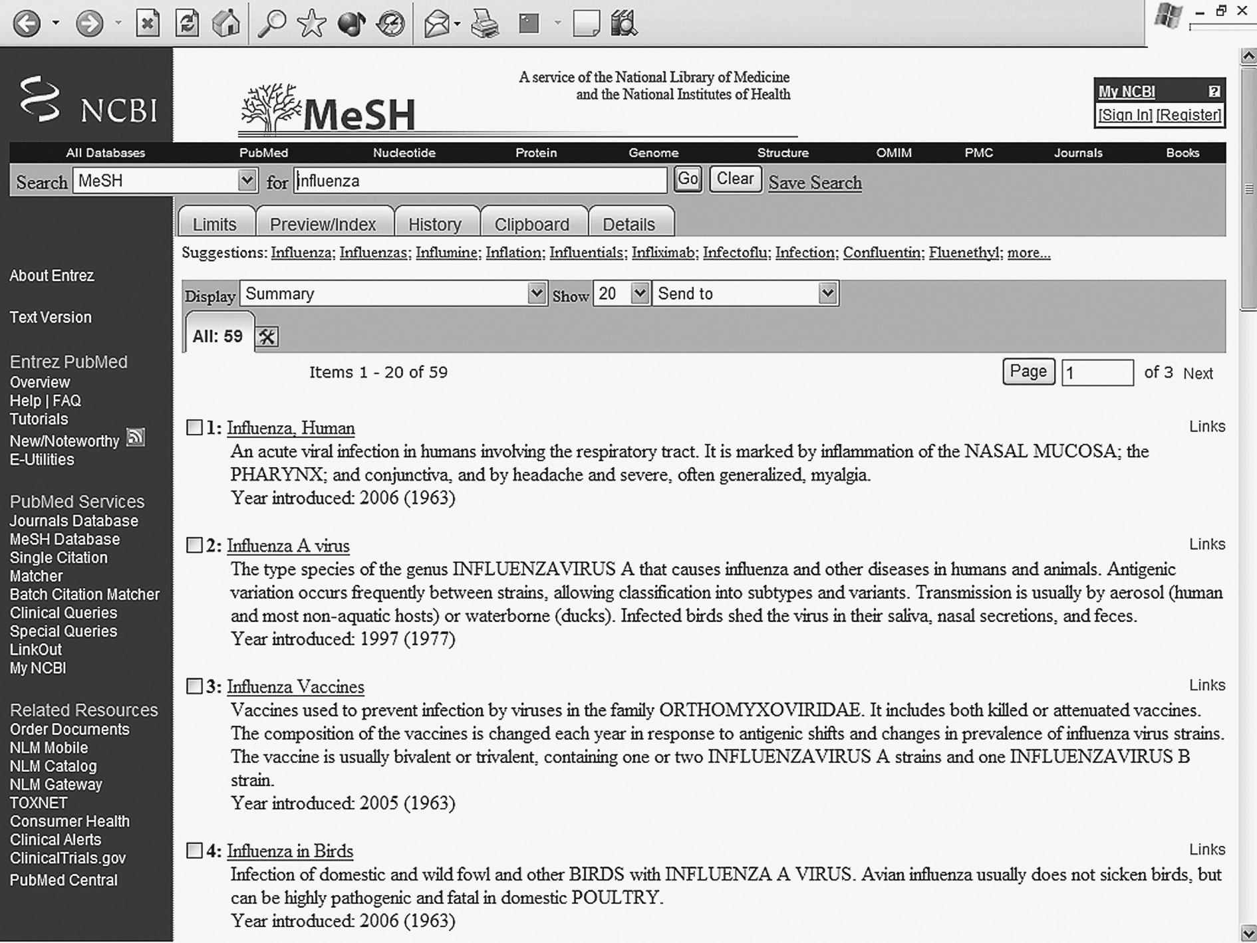Open the Search database MeSH dropdown

[164, 181]
